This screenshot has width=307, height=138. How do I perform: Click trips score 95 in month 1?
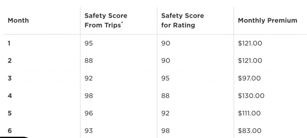pos(89,43)
